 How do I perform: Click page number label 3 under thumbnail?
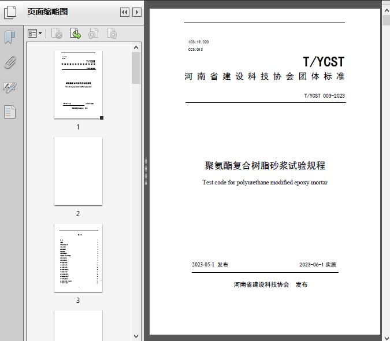(x=78, y=301)
